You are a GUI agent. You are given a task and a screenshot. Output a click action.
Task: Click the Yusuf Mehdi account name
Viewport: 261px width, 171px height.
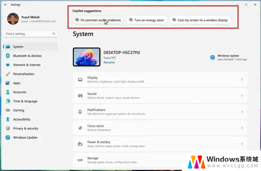click(x=30, y=17)
